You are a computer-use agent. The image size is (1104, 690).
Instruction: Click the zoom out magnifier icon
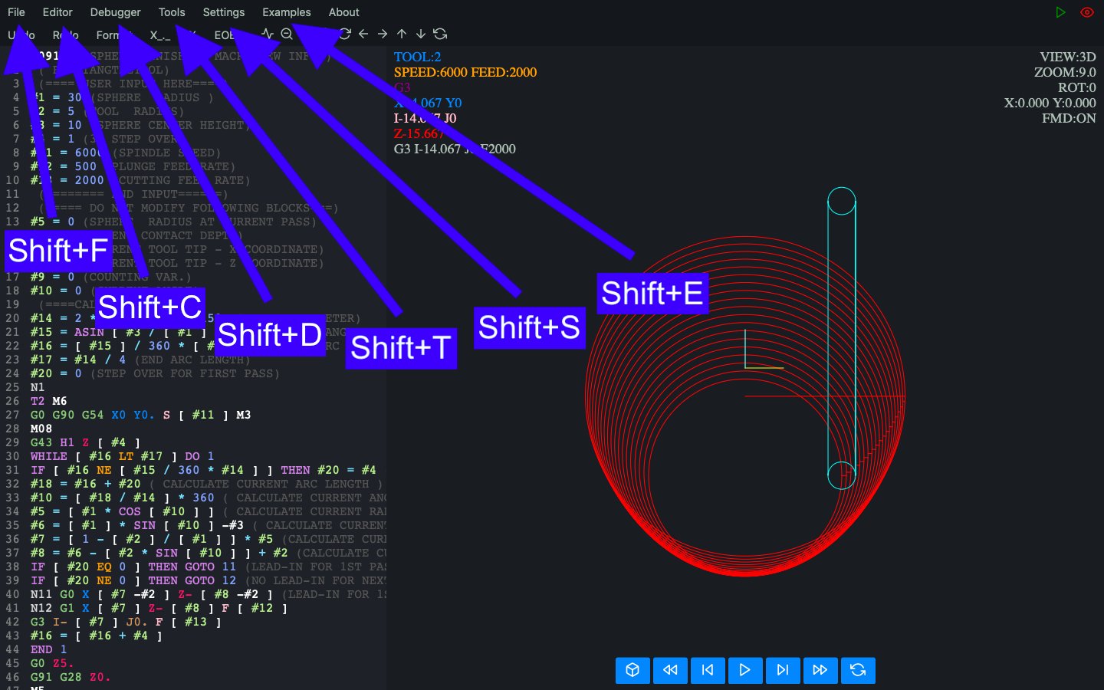tap(287, 34)
